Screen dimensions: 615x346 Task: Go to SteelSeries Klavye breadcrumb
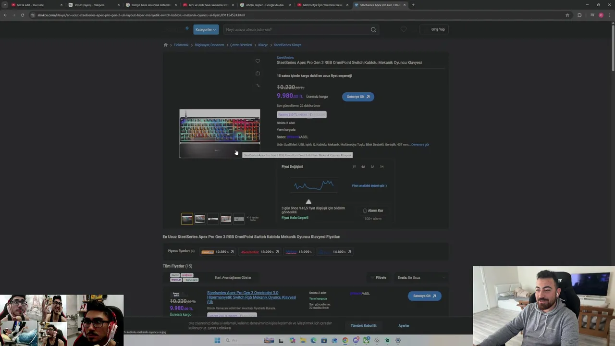[288, 45]
